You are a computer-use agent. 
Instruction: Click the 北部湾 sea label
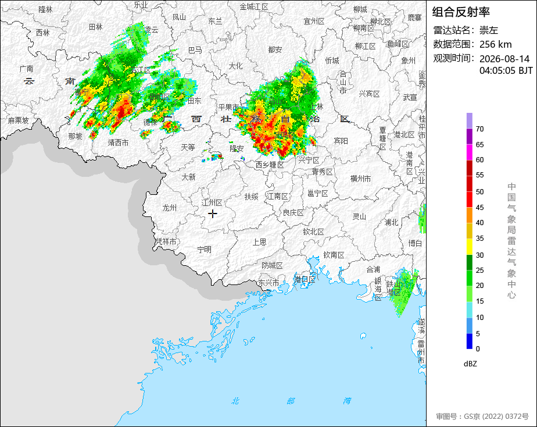(291, 401)
